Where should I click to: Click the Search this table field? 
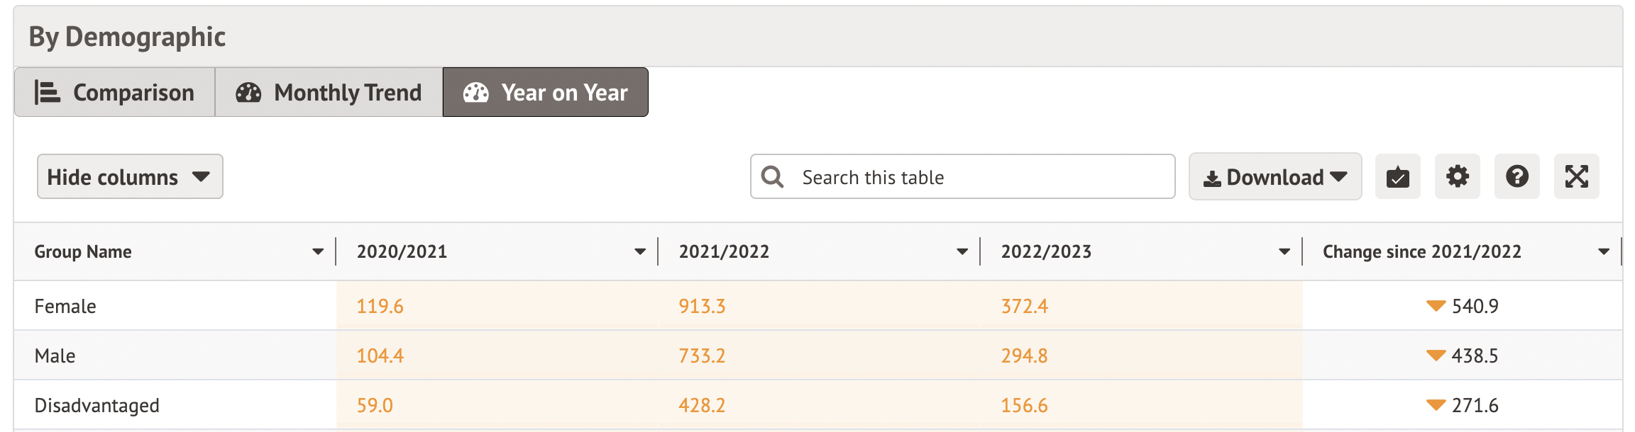coord(979,177)
